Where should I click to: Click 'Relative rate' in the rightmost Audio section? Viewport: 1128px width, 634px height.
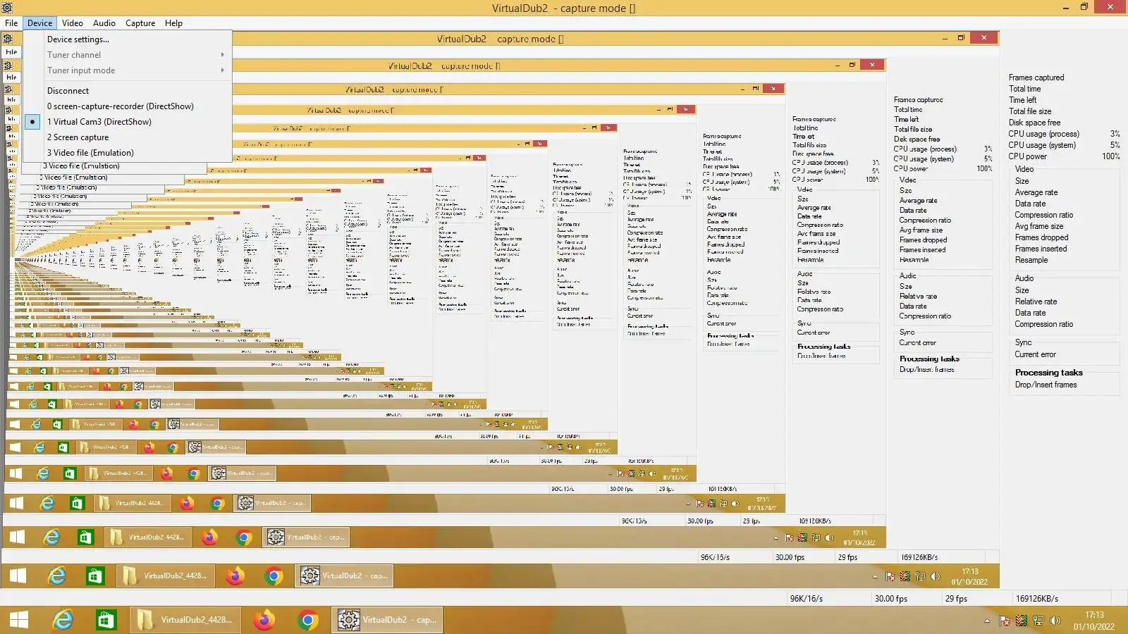click(x=1036, y=302)
